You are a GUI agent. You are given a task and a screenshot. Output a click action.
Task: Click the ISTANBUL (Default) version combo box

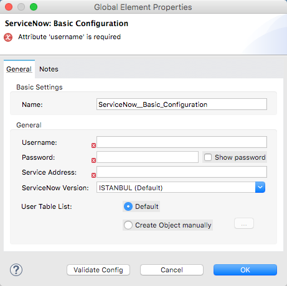(x=181, y=187)
